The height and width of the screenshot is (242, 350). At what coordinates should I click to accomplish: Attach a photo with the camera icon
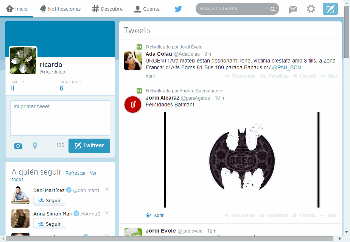(x=18, y=145)
